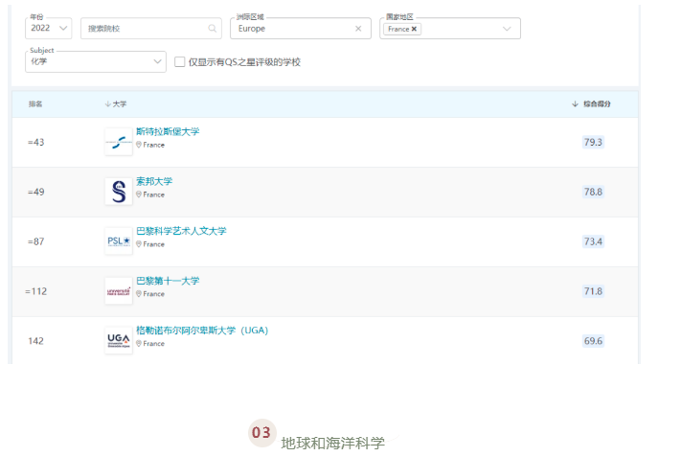Open 巴黎科学艺术人文大学 link
The width and height of the screenshot is (681, 457).
click(x=181, y=231)
